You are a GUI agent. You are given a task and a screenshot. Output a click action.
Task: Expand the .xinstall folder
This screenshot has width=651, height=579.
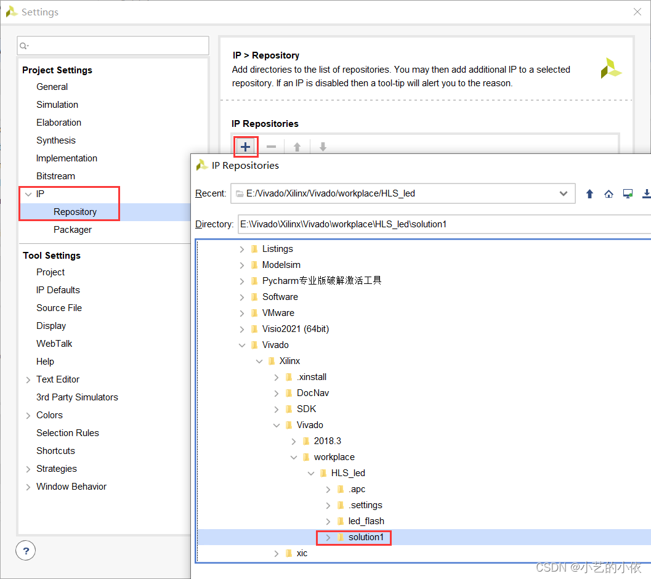(x=277, y=377)
